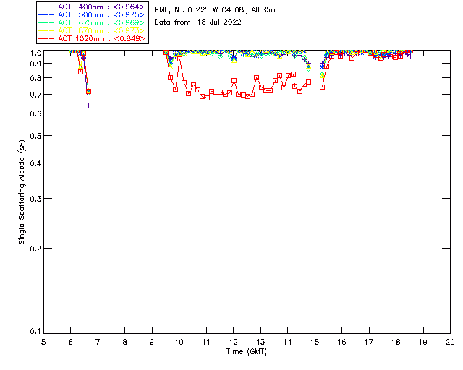Click the x-axis tick label 5
Viewport: 463px width, 370px height.
(43, 342)
